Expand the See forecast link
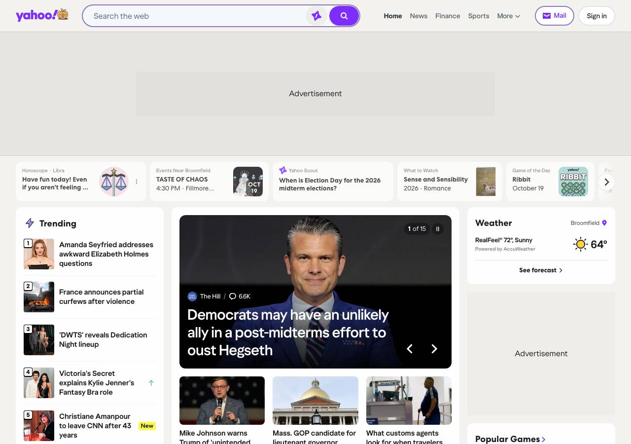The image size is (631, 444). (541, 270)
